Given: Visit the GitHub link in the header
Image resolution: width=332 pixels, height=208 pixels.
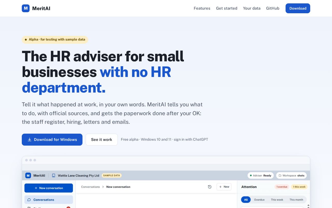Looking at the screenshot, I should coord(273,8).
